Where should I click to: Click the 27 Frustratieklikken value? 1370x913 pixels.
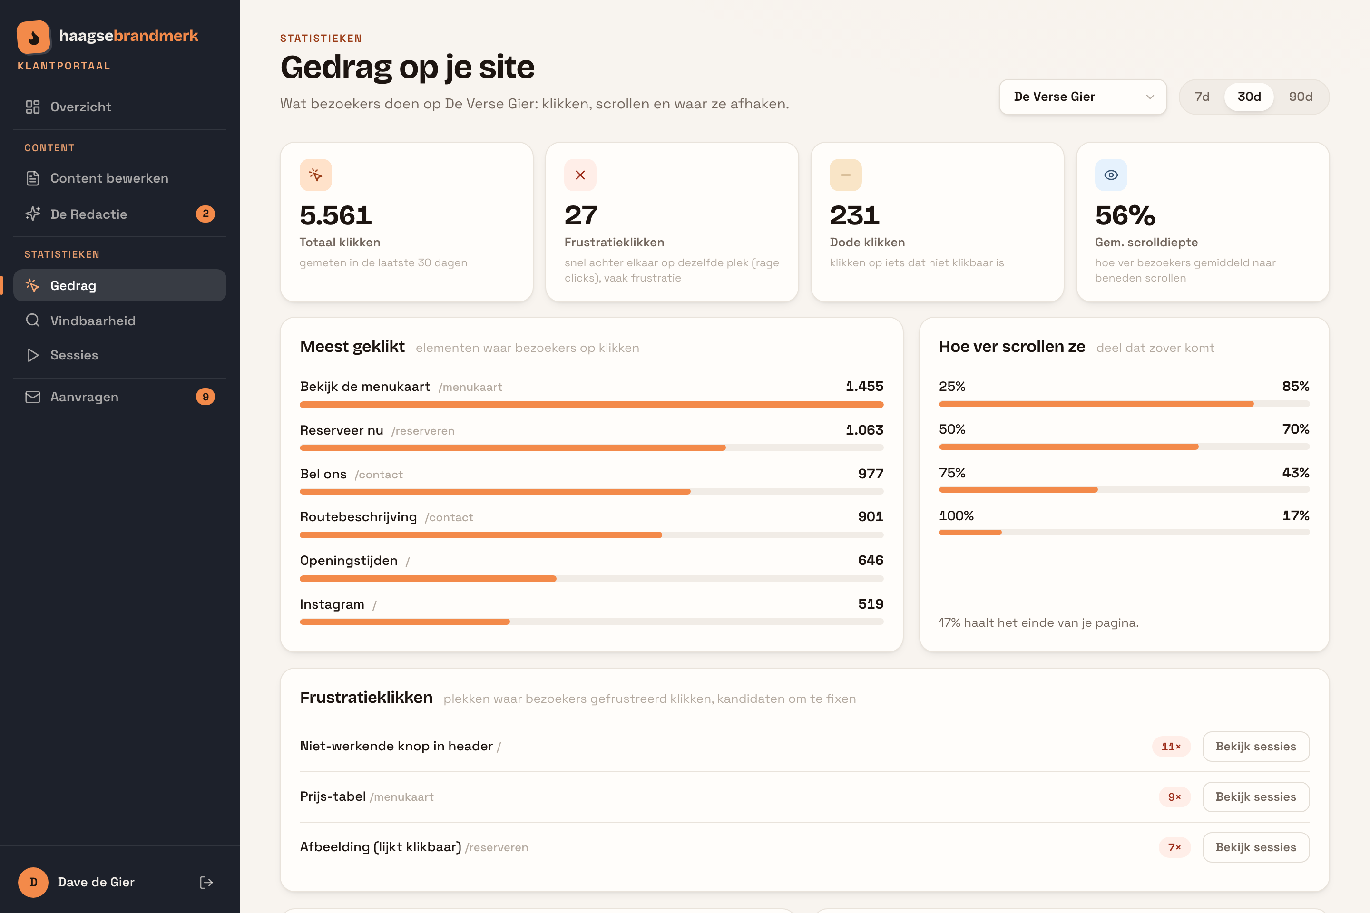[581, 215]
